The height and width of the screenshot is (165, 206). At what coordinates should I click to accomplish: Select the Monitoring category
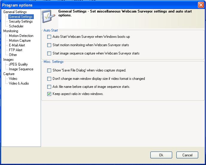(x=11, y=31)
